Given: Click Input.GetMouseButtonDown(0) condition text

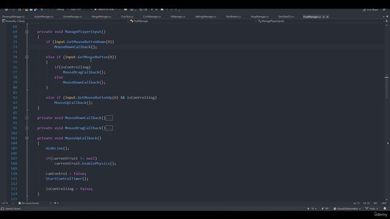Looking at the screenshot, I should point(84,42).
